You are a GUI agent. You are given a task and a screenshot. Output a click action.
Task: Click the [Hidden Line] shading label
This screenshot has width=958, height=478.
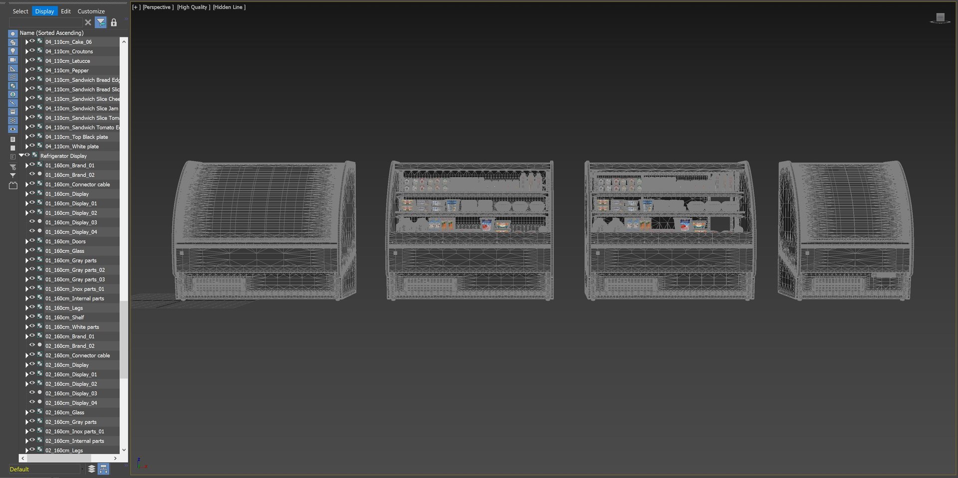(229, 7)
